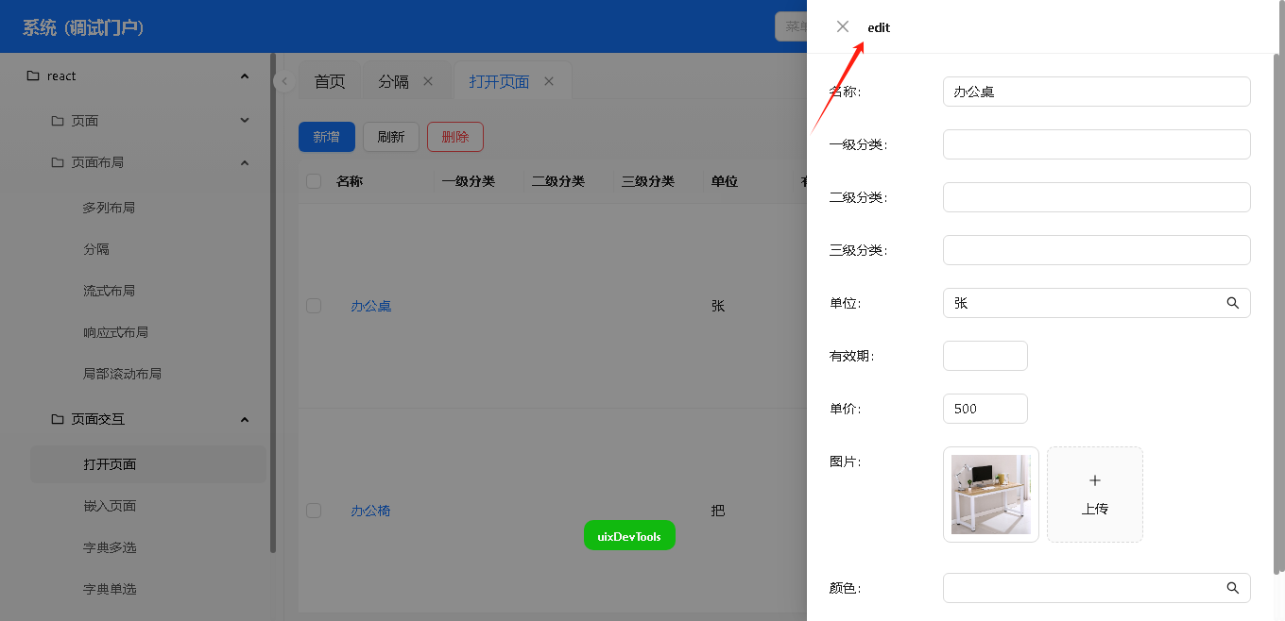Click the 系统 (调试门户) header title
Viewport: 1285px width, 621px height.
click(x=83, y=27)
